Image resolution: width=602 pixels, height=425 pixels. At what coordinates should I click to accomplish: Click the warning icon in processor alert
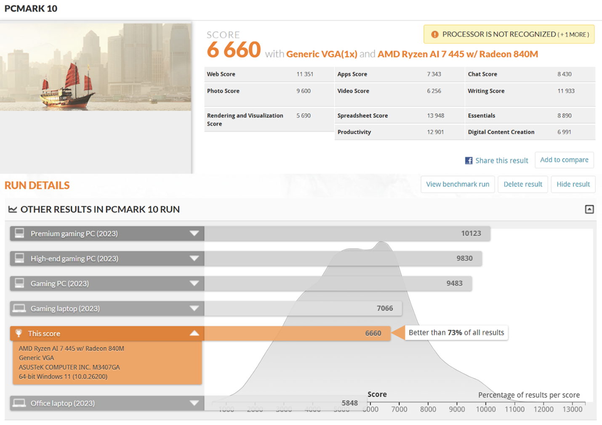(x=435, y=34)
